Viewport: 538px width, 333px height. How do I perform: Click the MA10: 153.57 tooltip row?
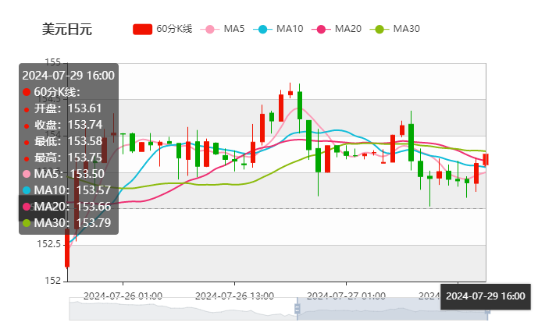(x=66, y=190)
